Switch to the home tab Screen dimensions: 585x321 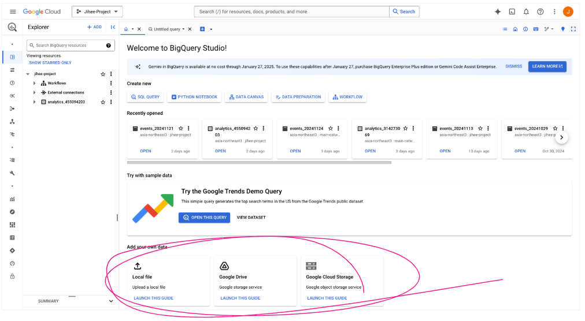(x=126, y=29)
